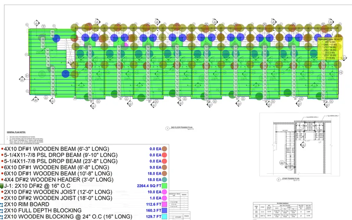This screenshot has height=220, width=352.
Task: Click the GENERAL PLAN NOTES heading
Action: pos(16,132)
